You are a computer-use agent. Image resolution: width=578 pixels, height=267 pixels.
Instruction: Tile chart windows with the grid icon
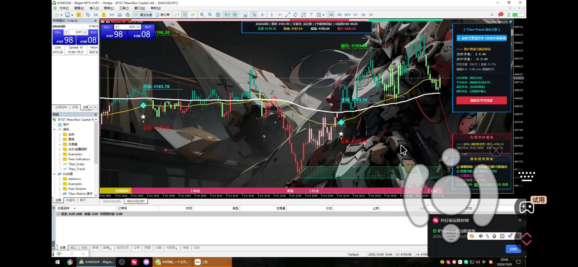coord(218,15)
